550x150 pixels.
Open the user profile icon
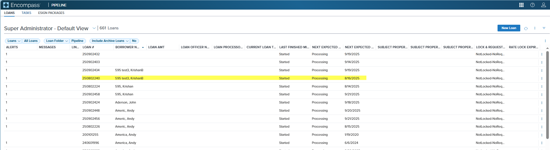click(544, 5)
